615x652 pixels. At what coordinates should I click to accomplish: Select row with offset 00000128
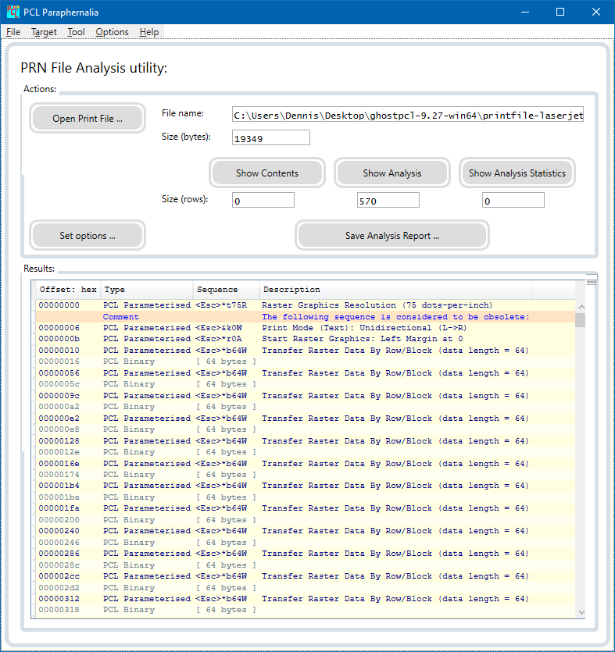(306, 440)
